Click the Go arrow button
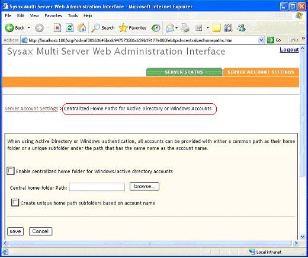 pos(270,40)
